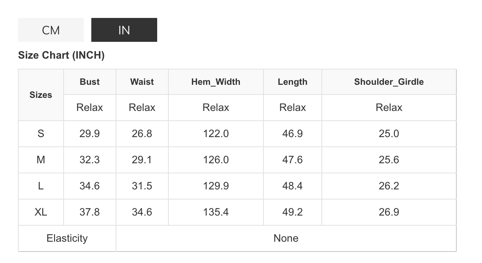Click bust value 29.9 for size S
The width and height of the screenshot is (482, 263).
click(89, 134)
